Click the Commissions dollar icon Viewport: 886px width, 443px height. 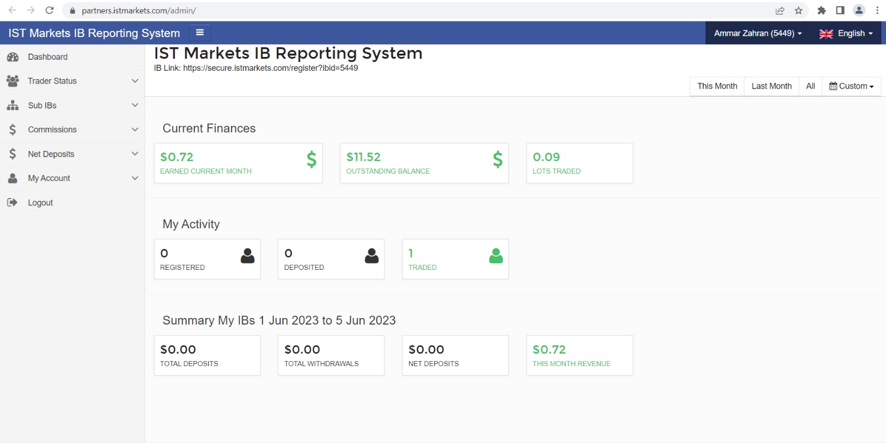[x=13, y=129]
